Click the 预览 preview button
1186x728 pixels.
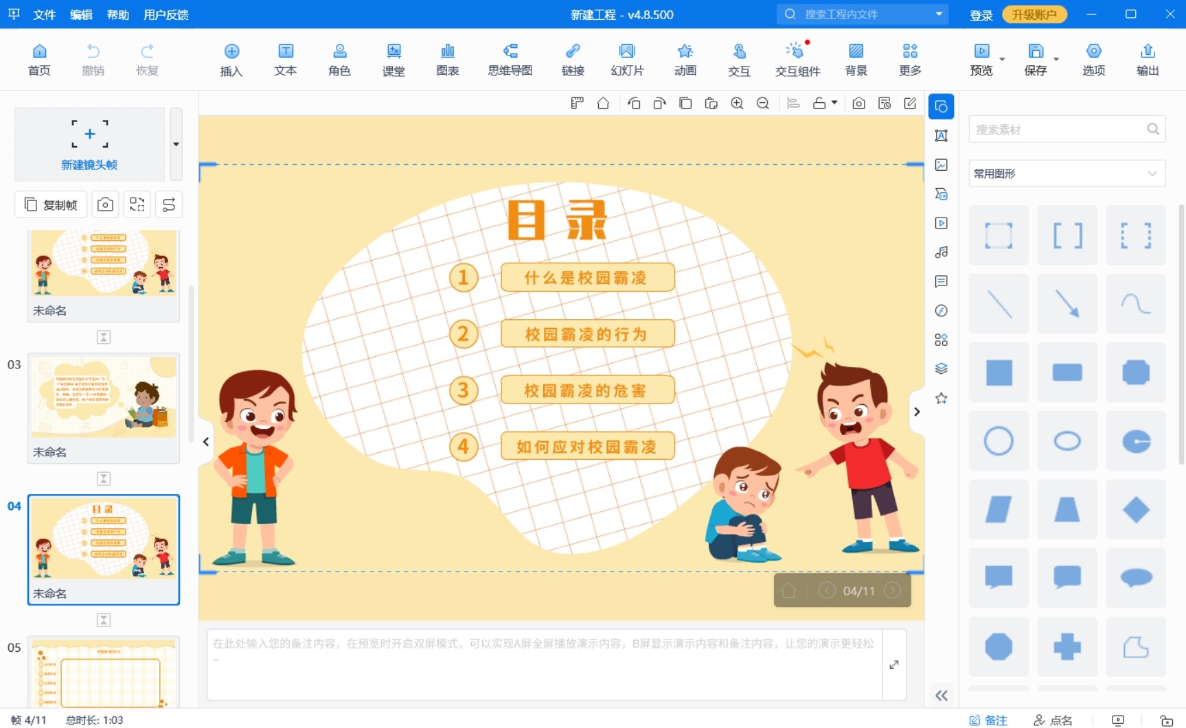(981, 59)
